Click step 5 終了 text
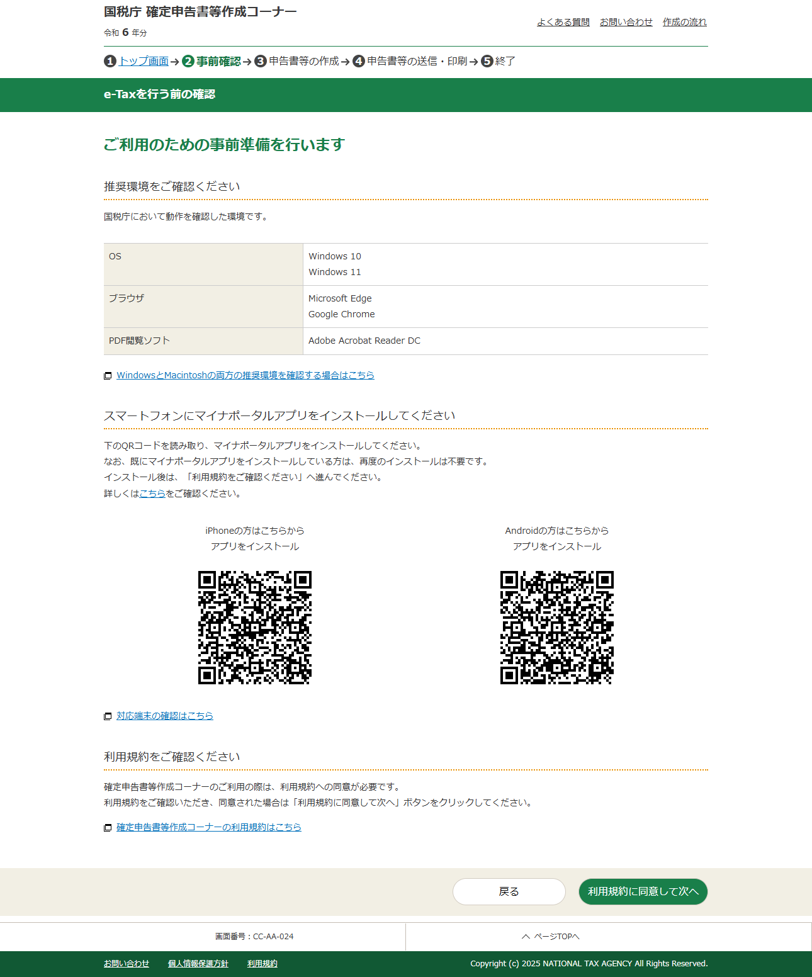812x977 pixels. [505, 61]
